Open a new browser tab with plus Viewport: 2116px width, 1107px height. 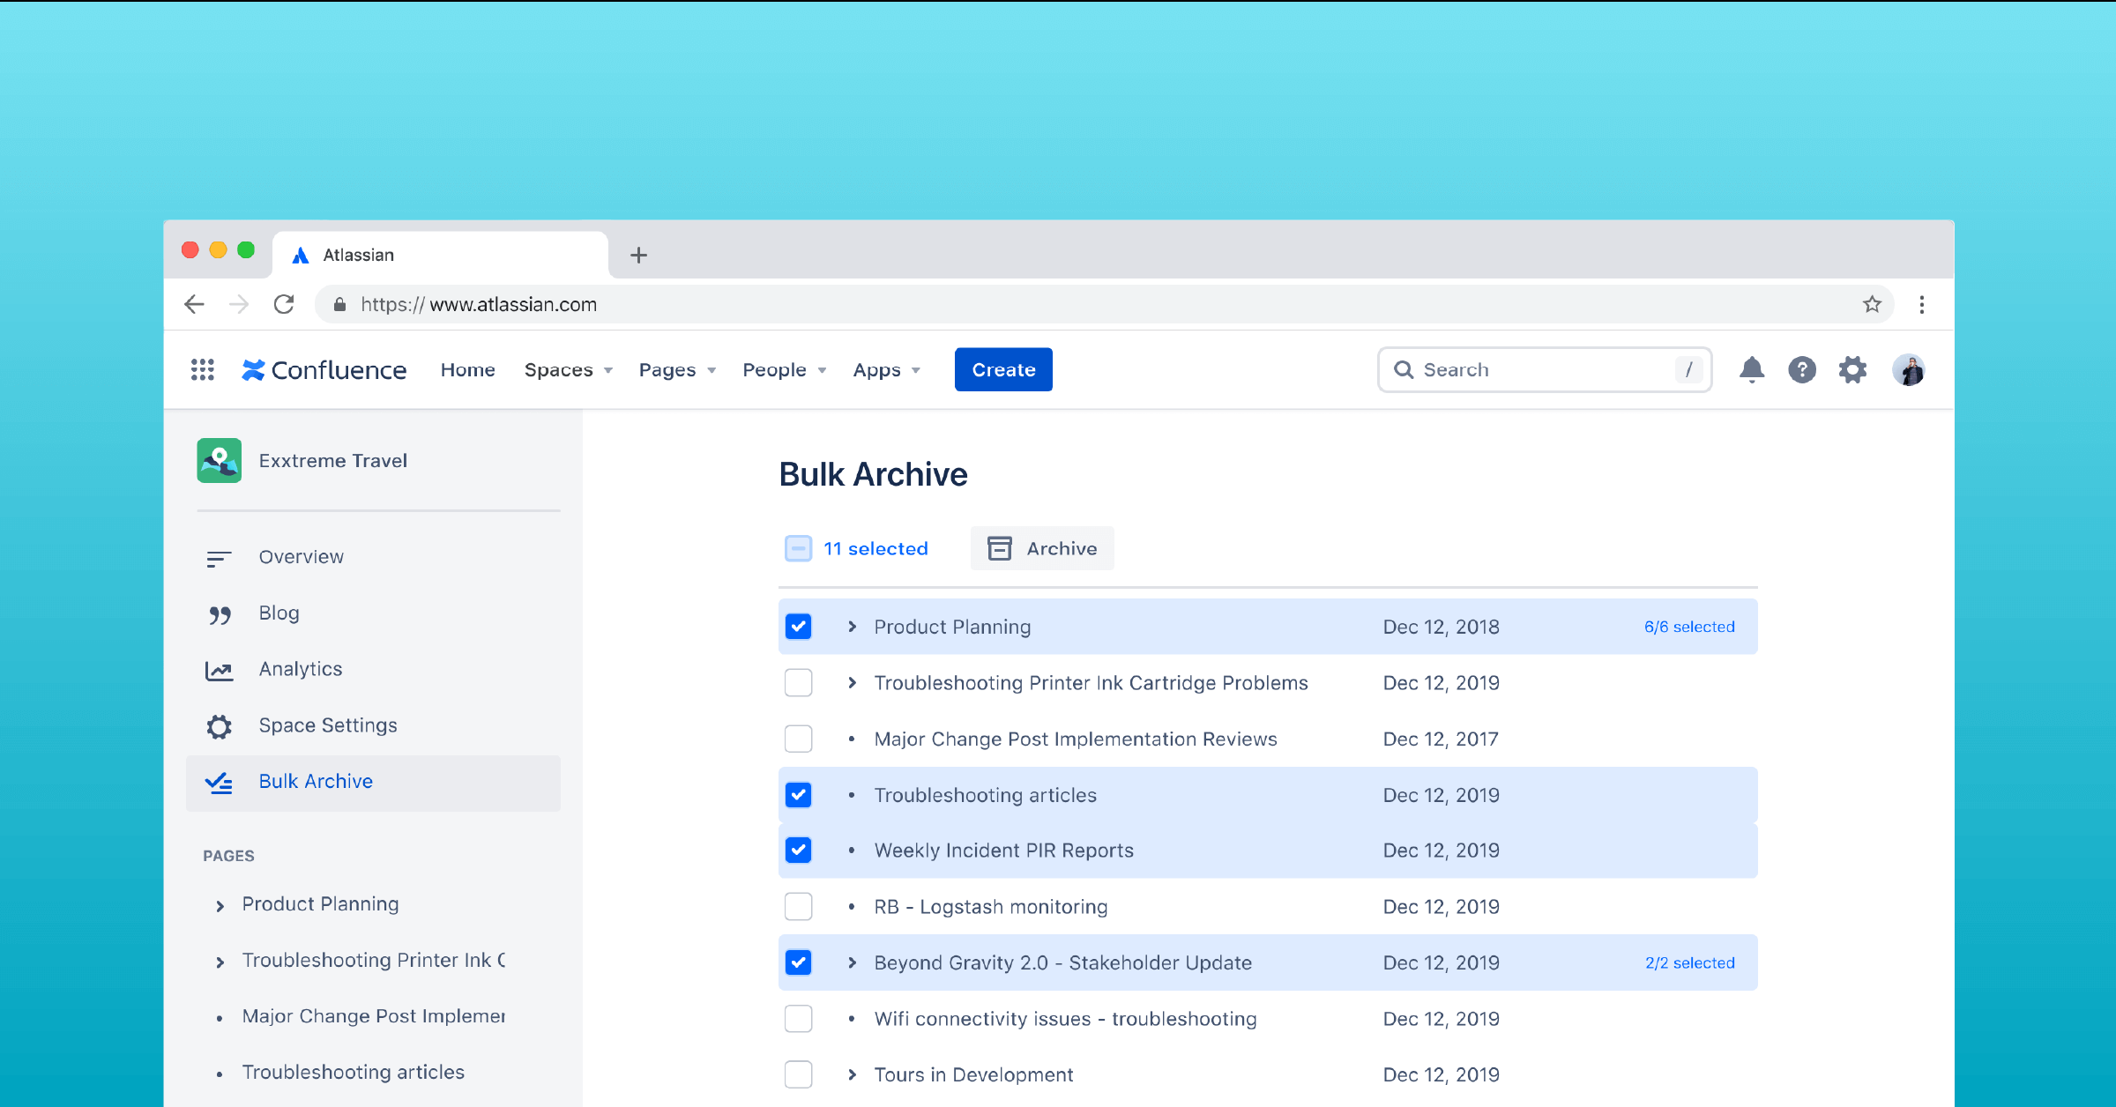[639, 256]
